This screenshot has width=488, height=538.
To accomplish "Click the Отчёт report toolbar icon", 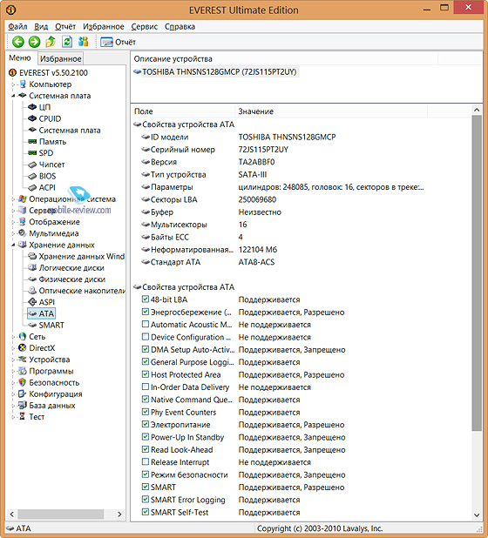I will coord(106,42).
